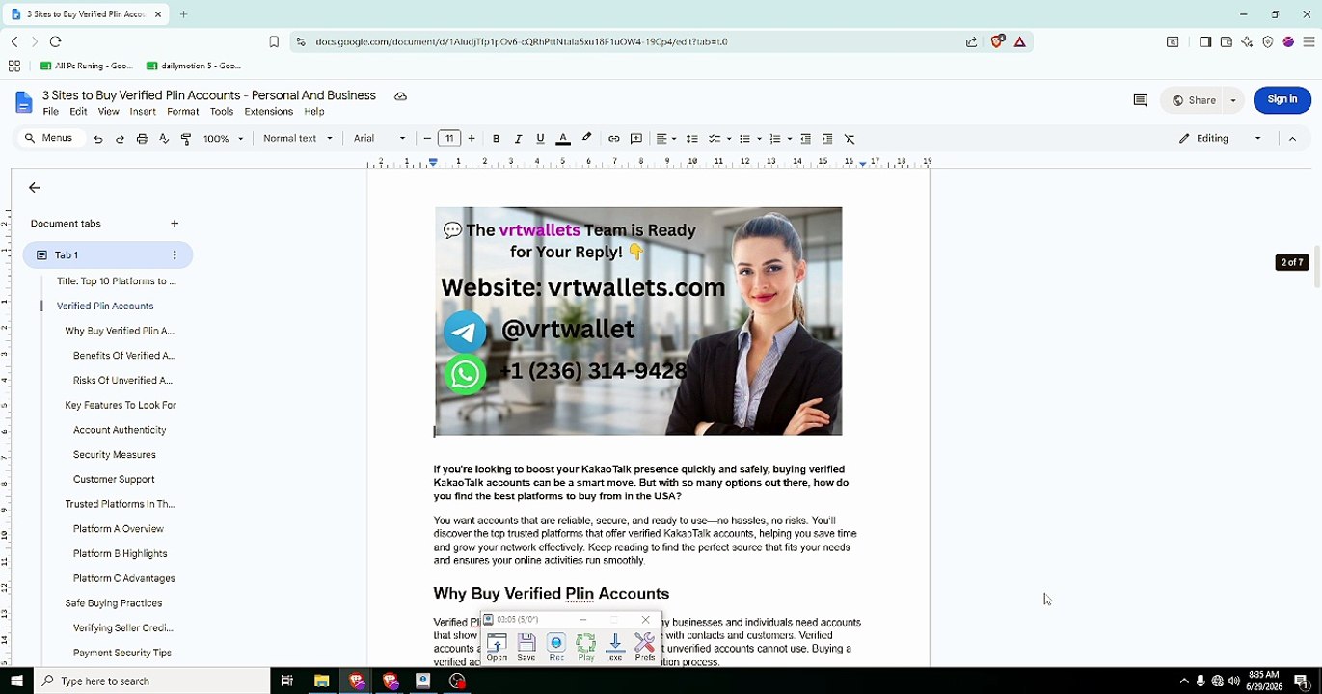Check document status cloud icon
This screenshot has width=1322, height=694.
click(x=400, y=96)
